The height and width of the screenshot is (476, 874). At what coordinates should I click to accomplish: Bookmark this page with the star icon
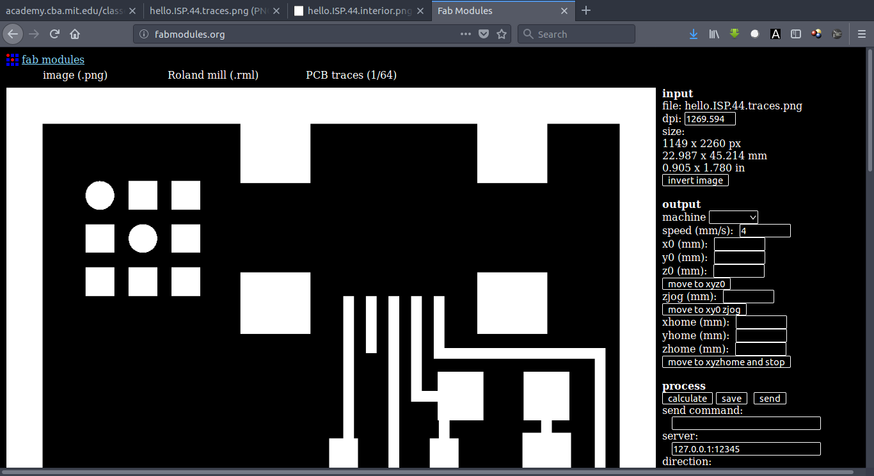(502, 34)
